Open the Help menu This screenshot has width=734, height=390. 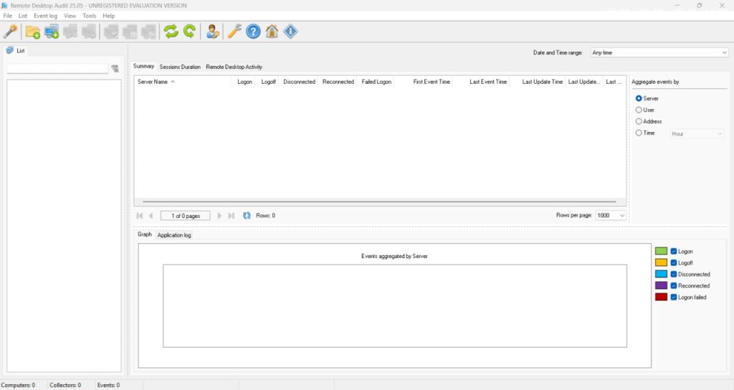tap(109, 16)
